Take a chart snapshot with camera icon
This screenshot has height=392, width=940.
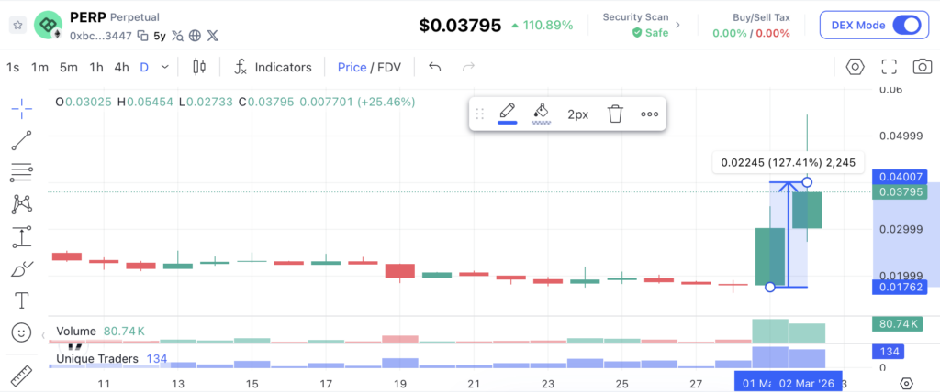922,67
